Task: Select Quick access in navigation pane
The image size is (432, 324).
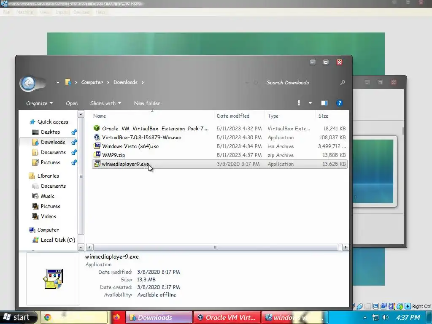Action: [53, 122]
